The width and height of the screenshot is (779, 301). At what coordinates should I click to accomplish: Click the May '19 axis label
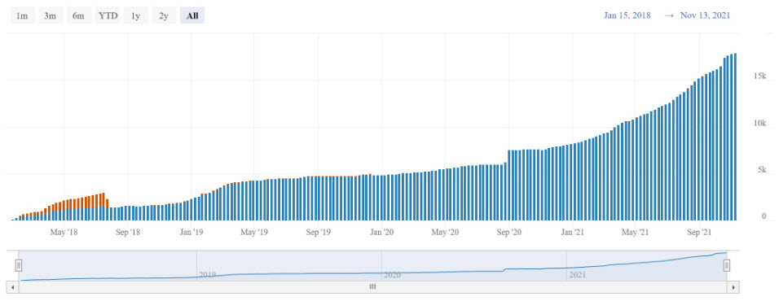click(x=254, y=232)
